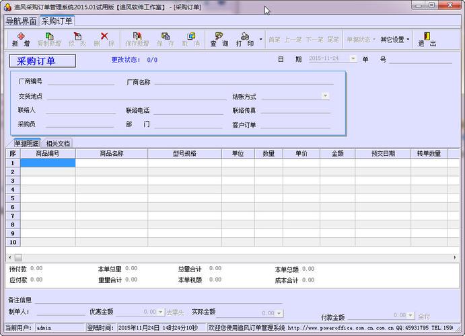Click the 删除 (Delete) red X icon
Viewport: 465px width, 336px height.
pos(104,40)
